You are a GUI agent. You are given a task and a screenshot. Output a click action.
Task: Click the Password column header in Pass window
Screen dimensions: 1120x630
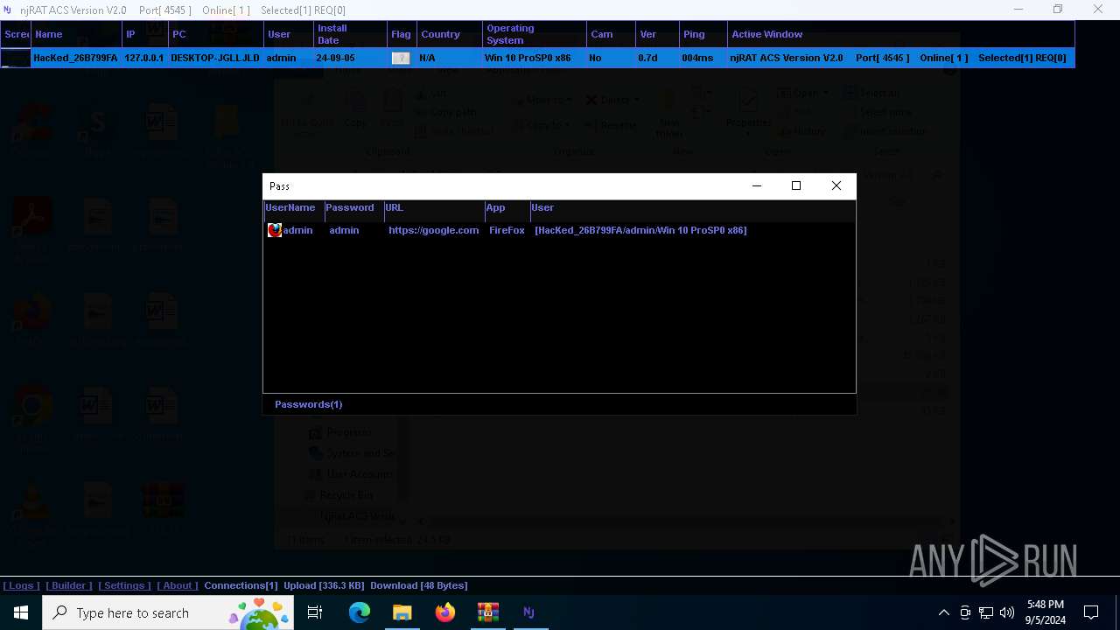click(353, 208)
